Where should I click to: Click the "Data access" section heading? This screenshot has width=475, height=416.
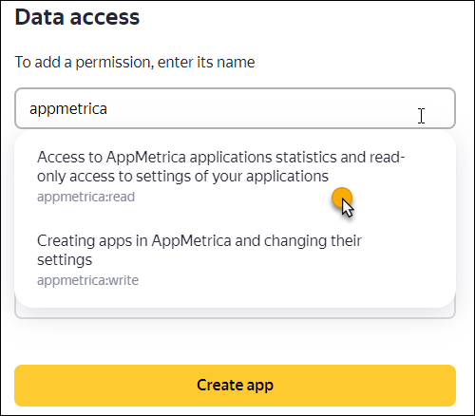77,17
